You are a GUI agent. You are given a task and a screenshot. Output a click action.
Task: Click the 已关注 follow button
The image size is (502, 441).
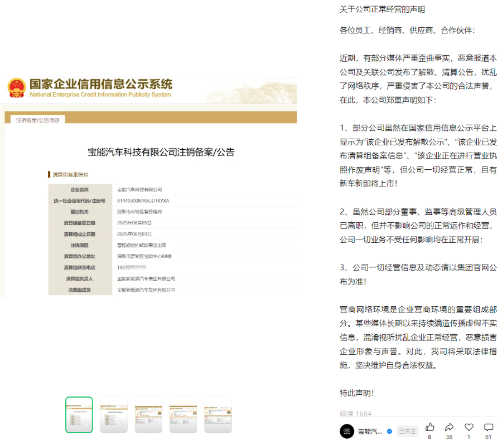click(407, 432)
